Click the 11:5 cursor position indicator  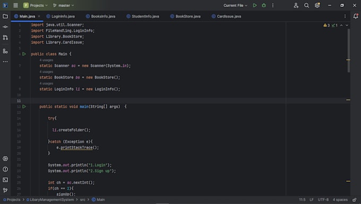(302, 200)
